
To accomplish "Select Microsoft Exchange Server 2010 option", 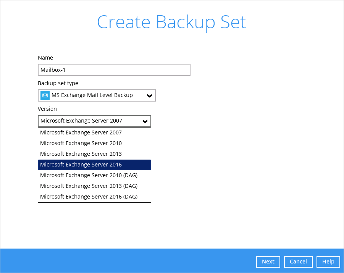I will [95, 143].
